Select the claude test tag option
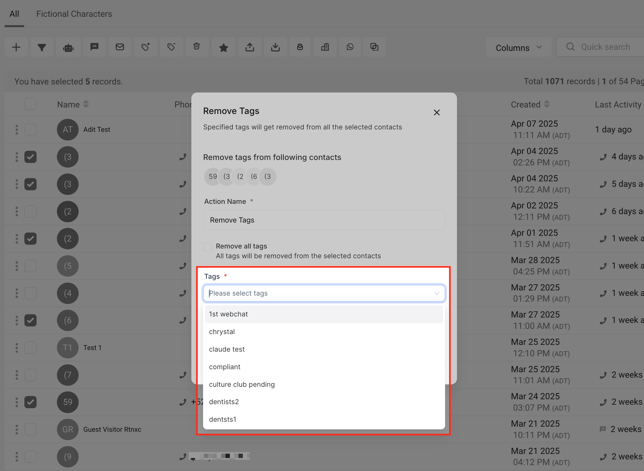Image resolution: width=644 pixels, height=471 pixels. click(227, 349)
